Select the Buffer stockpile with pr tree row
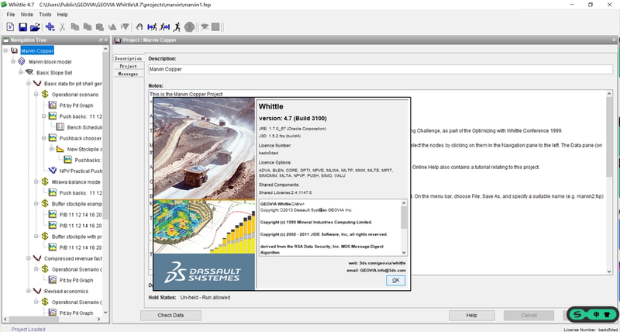 [77, 237]
